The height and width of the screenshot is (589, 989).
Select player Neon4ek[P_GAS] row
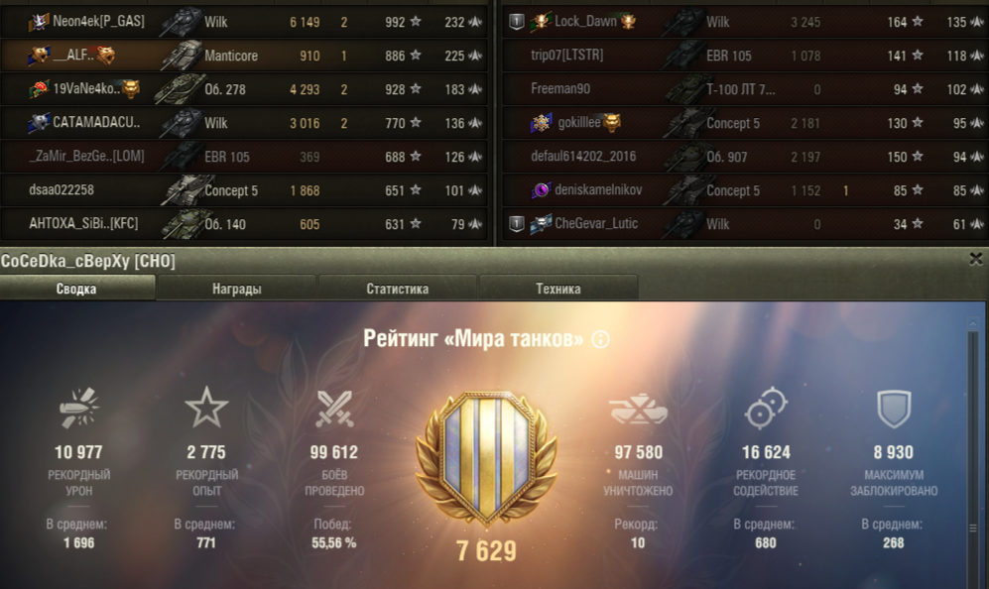click(x=245, y=22)
